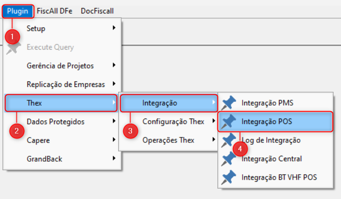Click the pin icon beside Integração BT VHF POS

[x=229, y=177]
